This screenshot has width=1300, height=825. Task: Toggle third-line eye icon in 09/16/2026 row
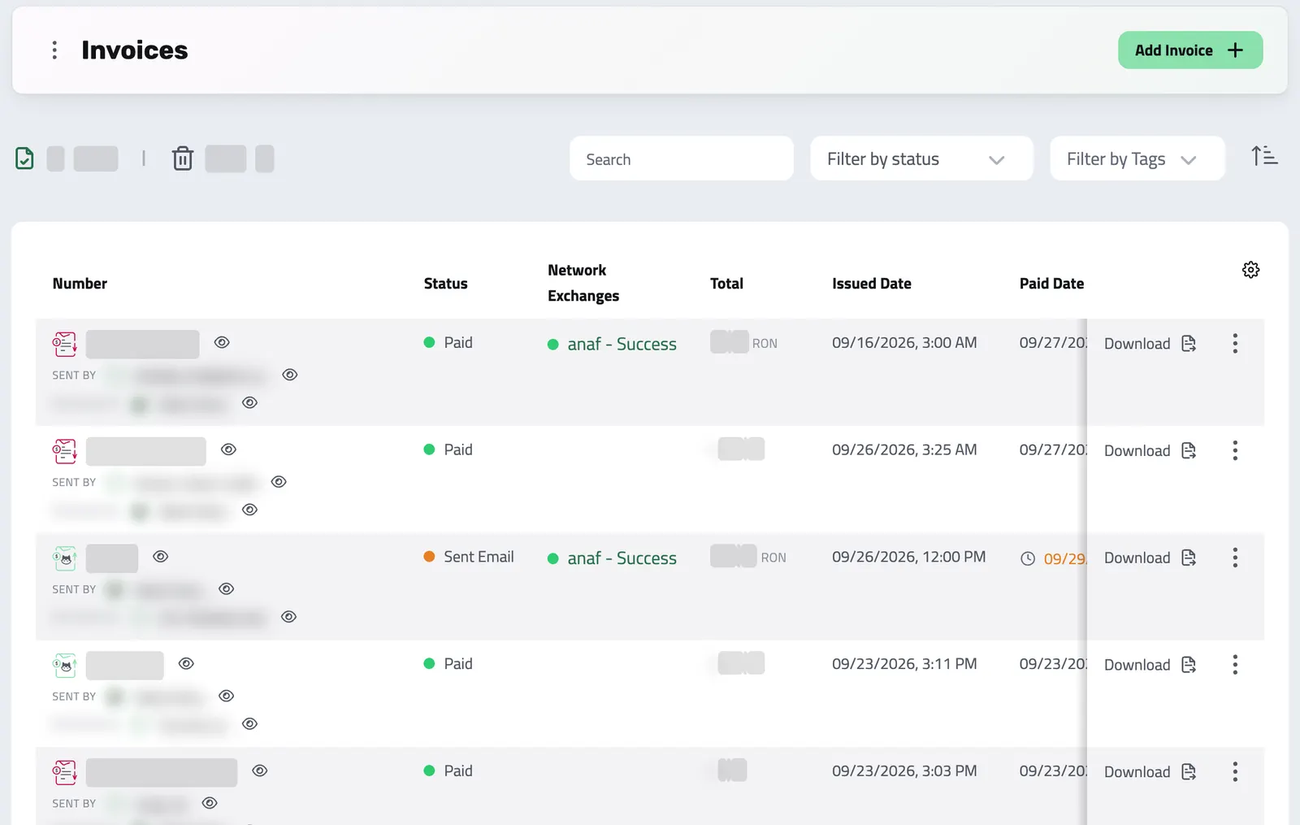(x=250, y=403)
